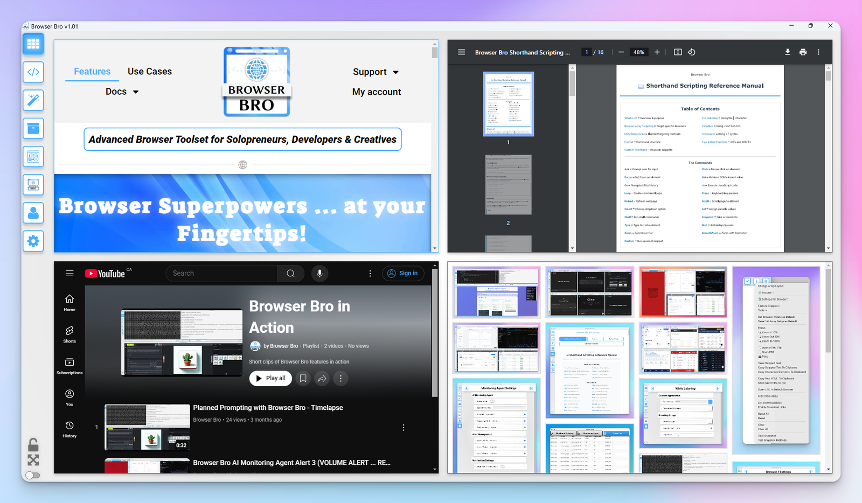862x503 pixels.
Task: Open the code scripting panel icon
Action: pos(33,72)
